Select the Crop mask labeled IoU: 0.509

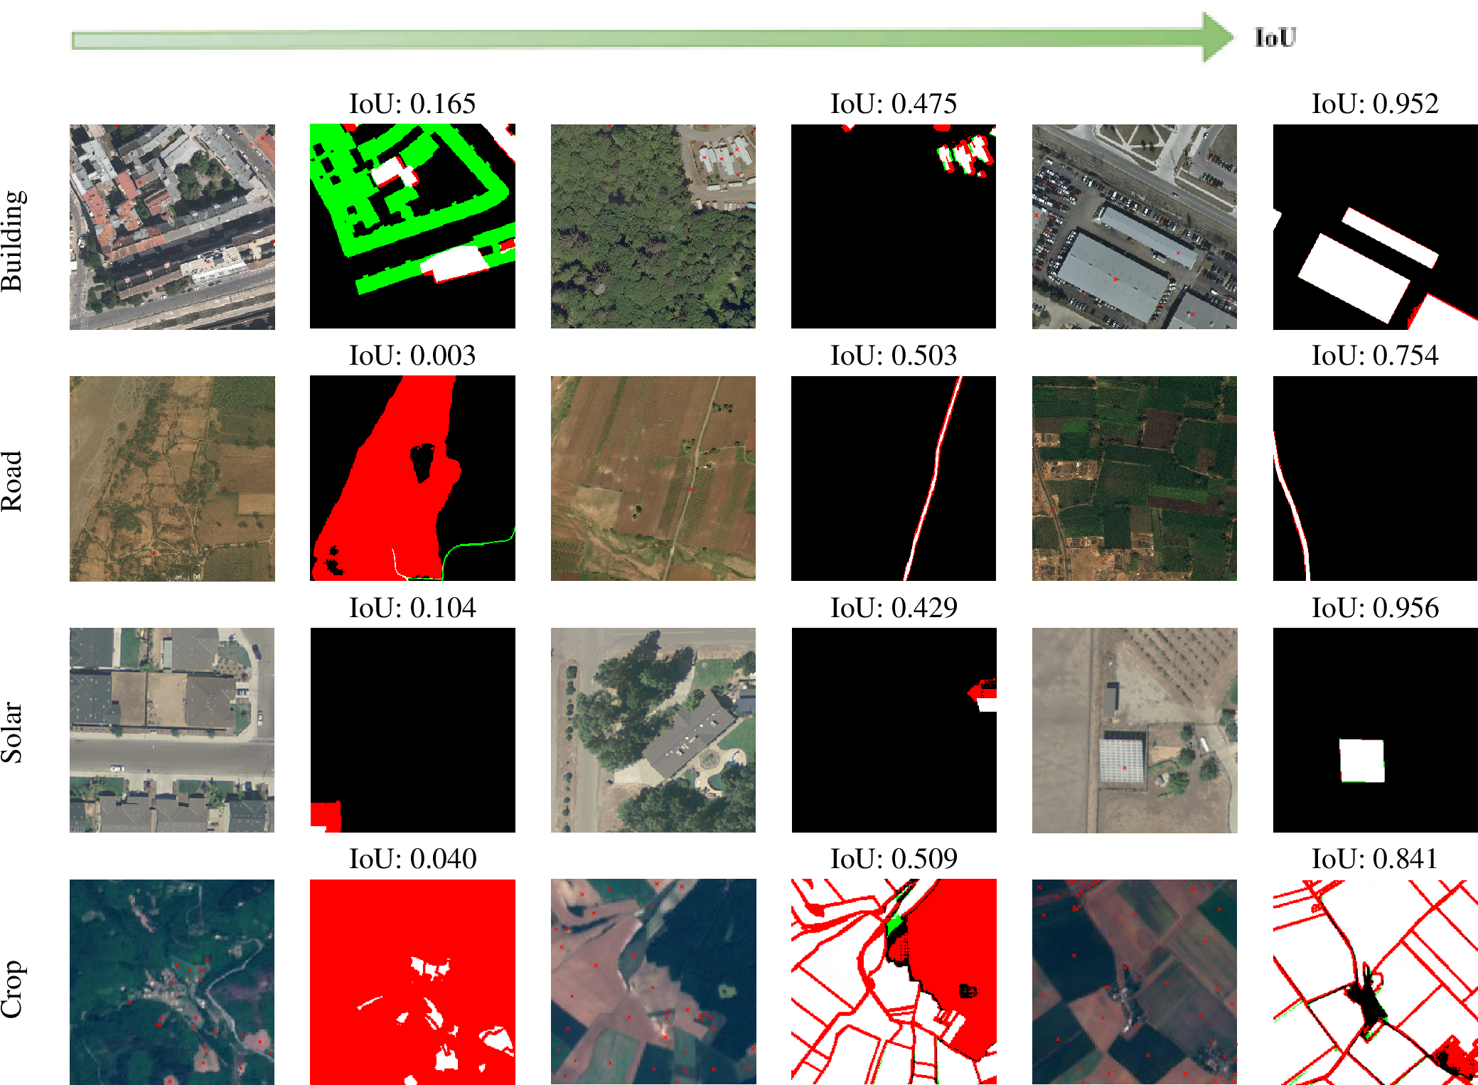pos(894,982)
